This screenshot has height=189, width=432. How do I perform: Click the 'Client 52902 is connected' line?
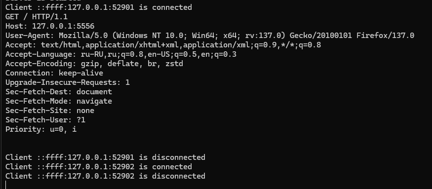99,167
